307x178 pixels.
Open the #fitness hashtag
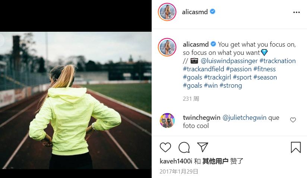[x=264, y=69]
